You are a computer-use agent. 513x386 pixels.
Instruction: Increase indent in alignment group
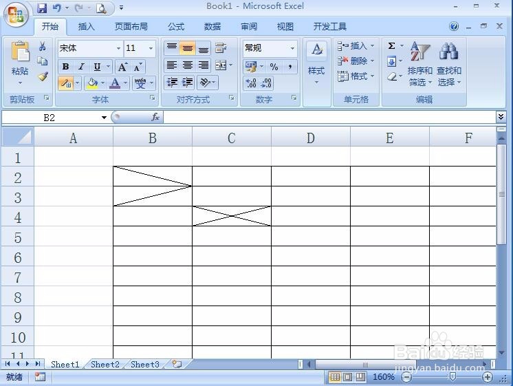(188, 83)
